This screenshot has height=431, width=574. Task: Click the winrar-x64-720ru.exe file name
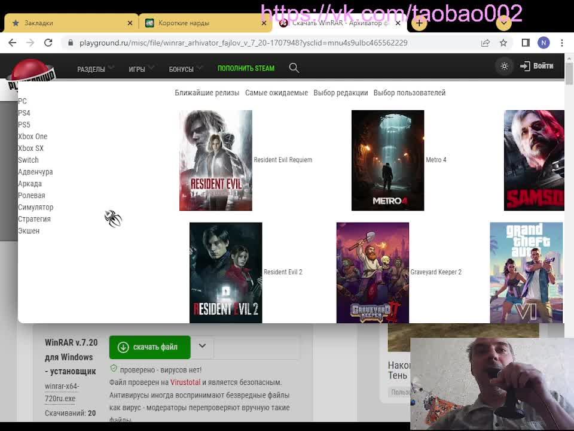pos(62,392)
